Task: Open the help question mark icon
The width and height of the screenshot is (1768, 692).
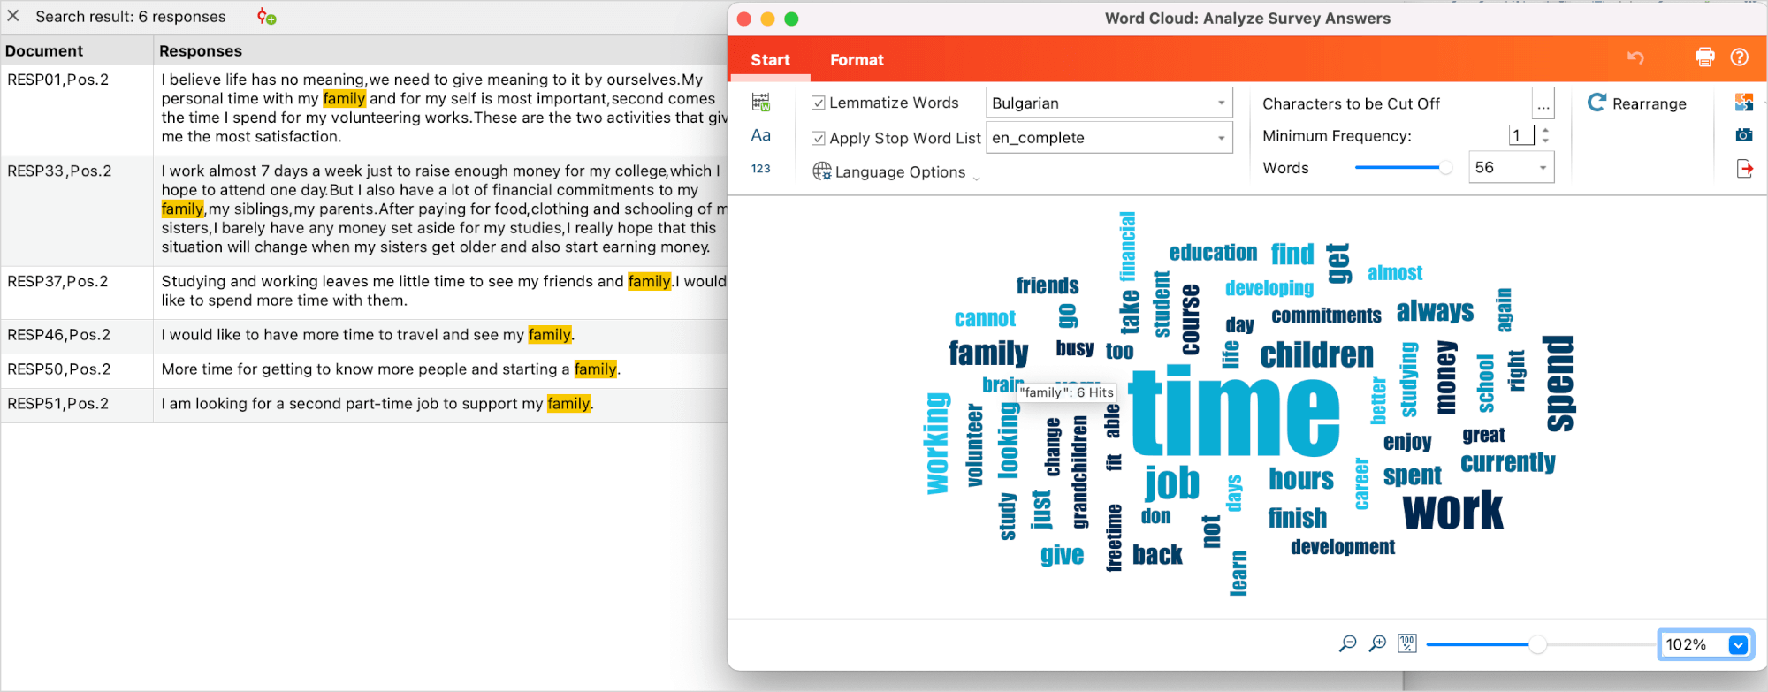Action: (x=1739, y=58)
